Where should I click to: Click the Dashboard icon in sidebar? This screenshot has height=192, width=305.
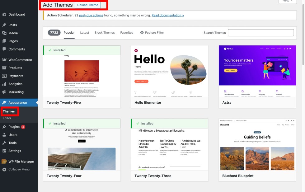(x=4, y=14)
